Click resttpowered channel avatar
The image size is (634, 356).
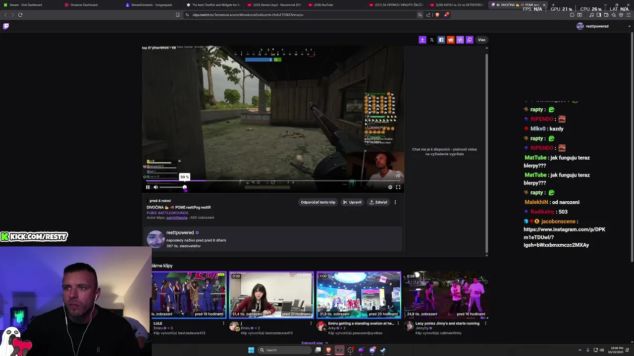click(156, 239)
